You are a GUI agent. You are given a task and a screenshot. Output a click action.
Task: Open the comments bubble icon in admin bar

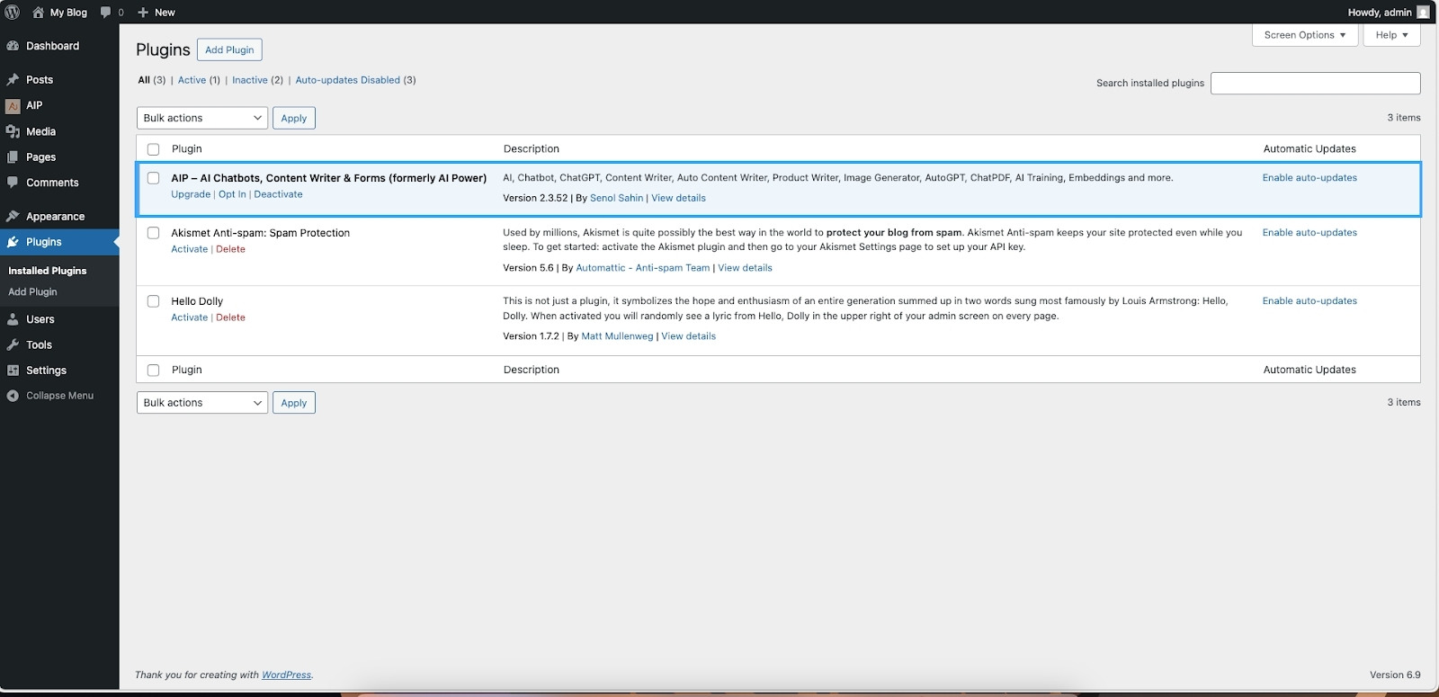coord(106,12)
